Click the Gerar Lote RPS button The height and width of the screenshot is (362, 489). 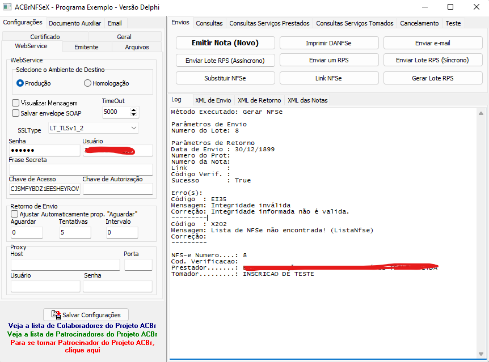[433, 78]
